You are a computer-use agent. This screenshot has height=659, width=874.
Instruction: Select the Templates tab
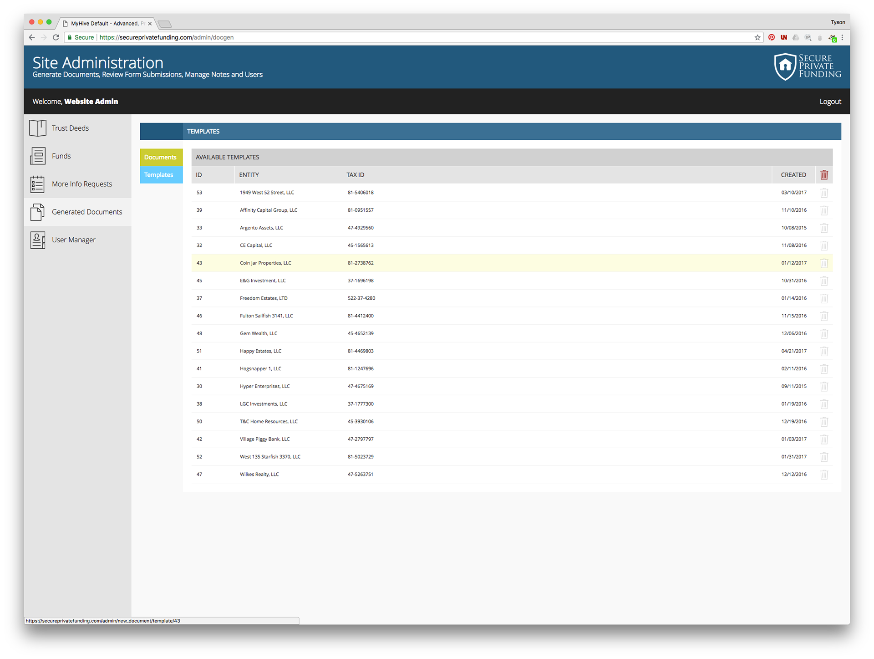point(161,175)
